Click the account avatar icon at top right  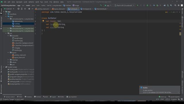click(x=182, y=5)
